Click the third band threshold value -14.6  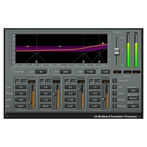click(x=81, y=82)
